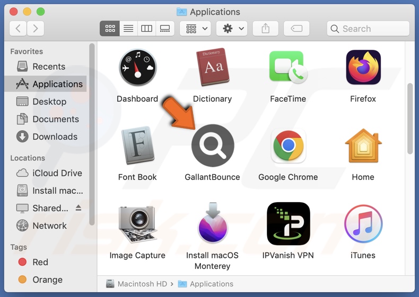Viewport: 419px width, 297px height.
Task: Open Network in the sidebar
Action: pyautogui.click(x=45, y=226)
